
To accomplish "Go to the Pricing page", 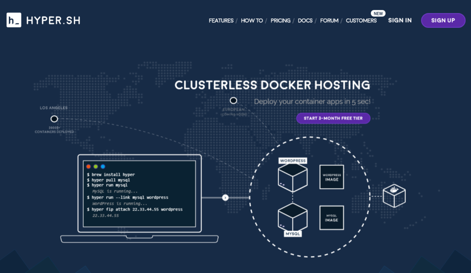I will tap(280, 21).
